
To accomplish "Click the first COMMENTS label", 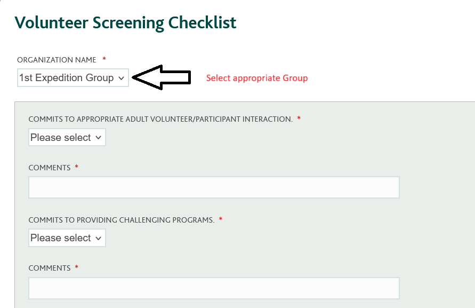I will (50, 168).
